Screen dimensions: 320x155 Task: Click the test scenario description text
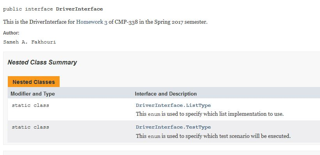(x=213, y=136)
